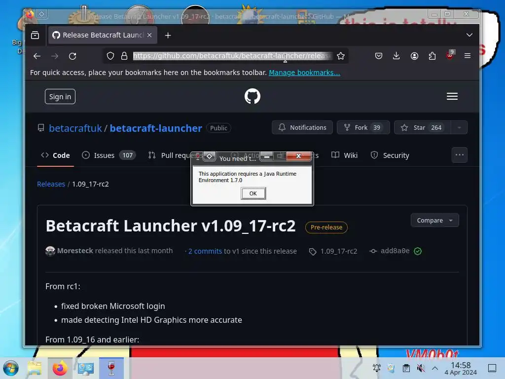Open the GitHub hamburger navigation menu
Viewport: 505px width, 379px height.
[x=452, y=96]
